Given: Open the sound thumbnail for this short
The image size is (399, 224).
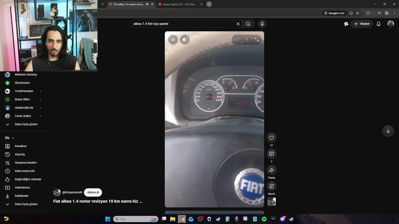Looking at the screenshot, I should click(x=272, y=202).
